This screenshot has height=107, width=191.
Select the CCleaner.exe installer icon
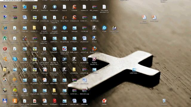[74, 18]
